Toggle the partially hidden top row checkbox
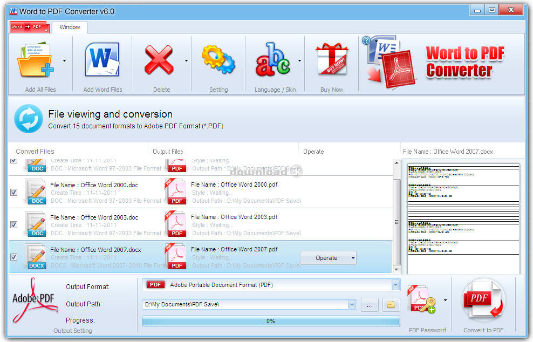533x342 pixels. tap(13, 160)
